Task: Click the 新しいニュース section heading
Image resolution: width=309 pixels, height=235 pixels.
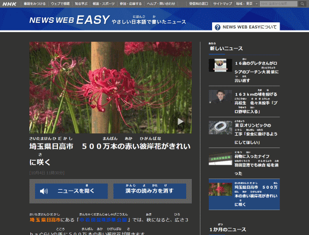Action: pyautogui.click(x=226, y=48)
